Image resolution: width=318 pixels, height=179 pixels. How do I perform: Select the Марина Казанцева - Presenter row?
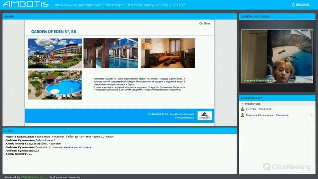(277, 115)
